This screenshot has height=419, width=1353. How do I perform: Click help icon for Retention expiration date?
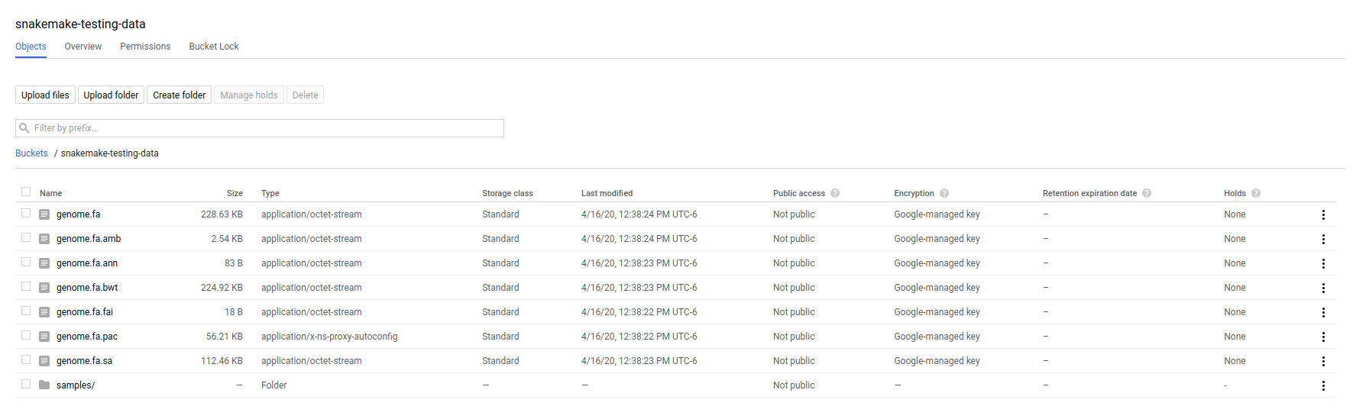pos(1147,193)
